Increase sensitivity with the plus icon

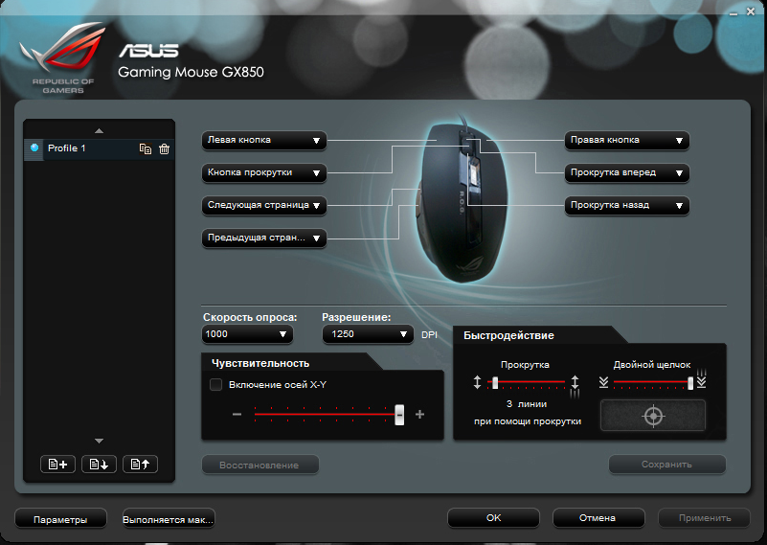(419, 415)
